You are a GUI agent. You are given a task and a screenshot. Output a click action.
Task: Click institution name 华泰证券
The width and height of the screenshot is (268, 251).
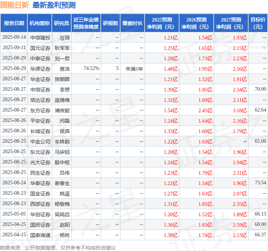pyautogui.click(x=40, y=183)
